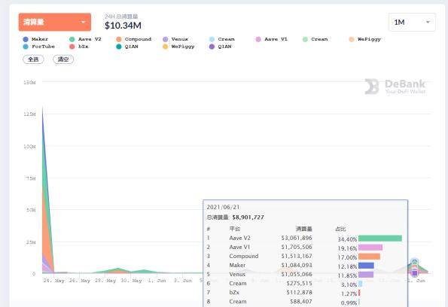Click the 125M y-axis label

pos(29,114)
